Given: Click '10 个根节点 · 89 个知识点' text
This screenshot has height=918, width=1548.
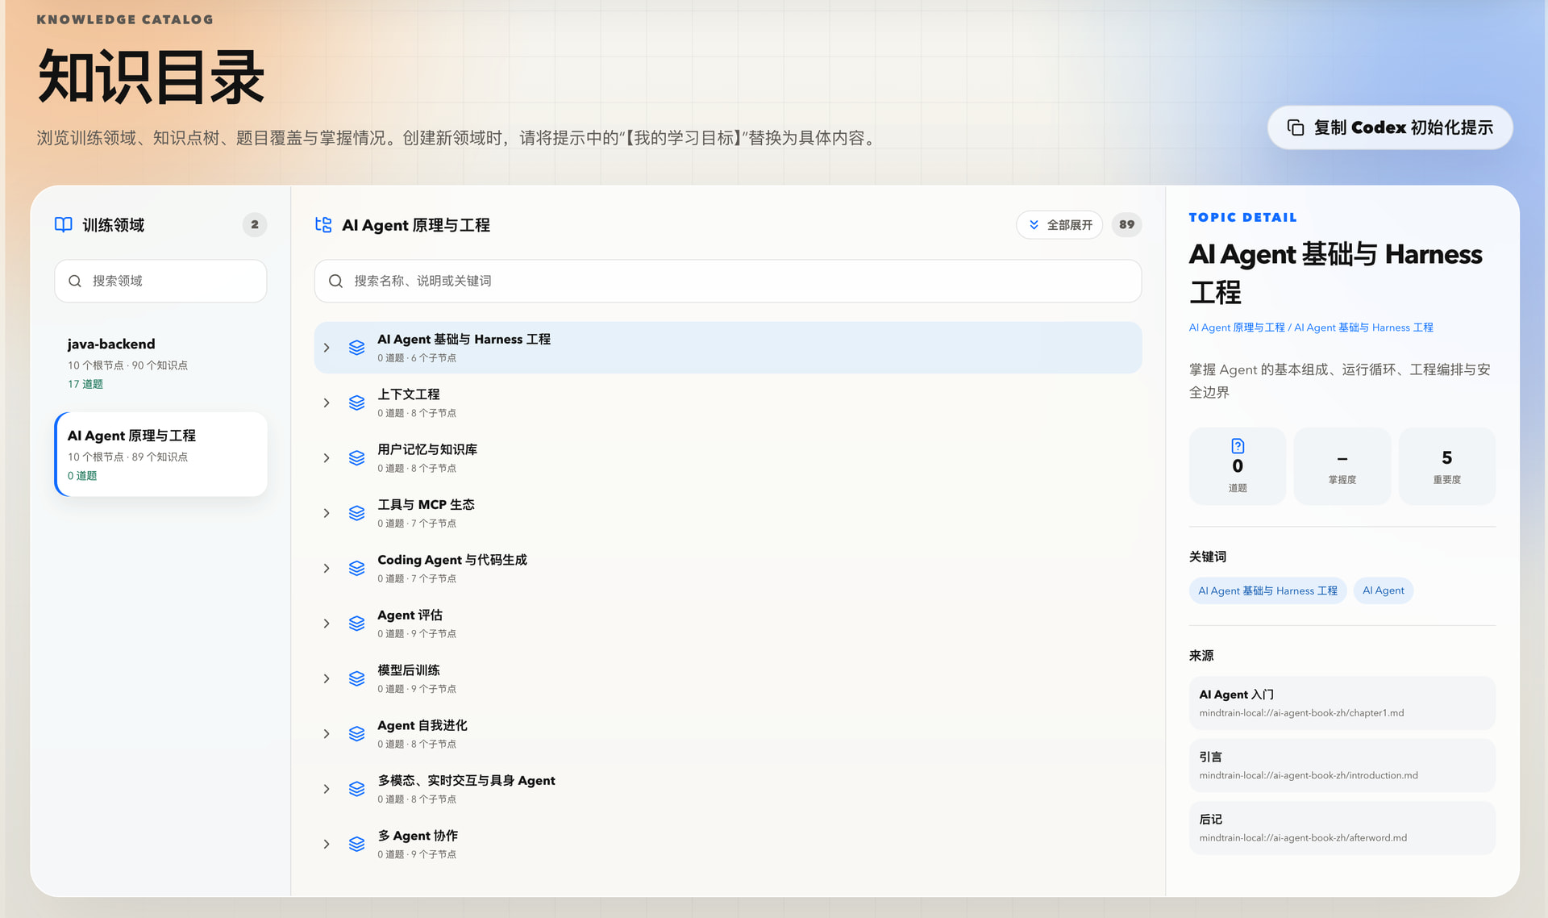Looking at the screenshot, I should coord(127,457).
